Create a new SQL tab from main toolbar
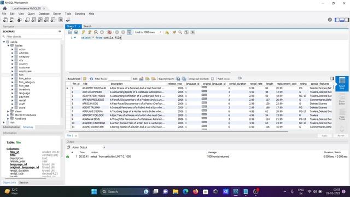 click(x=5, y=20)
